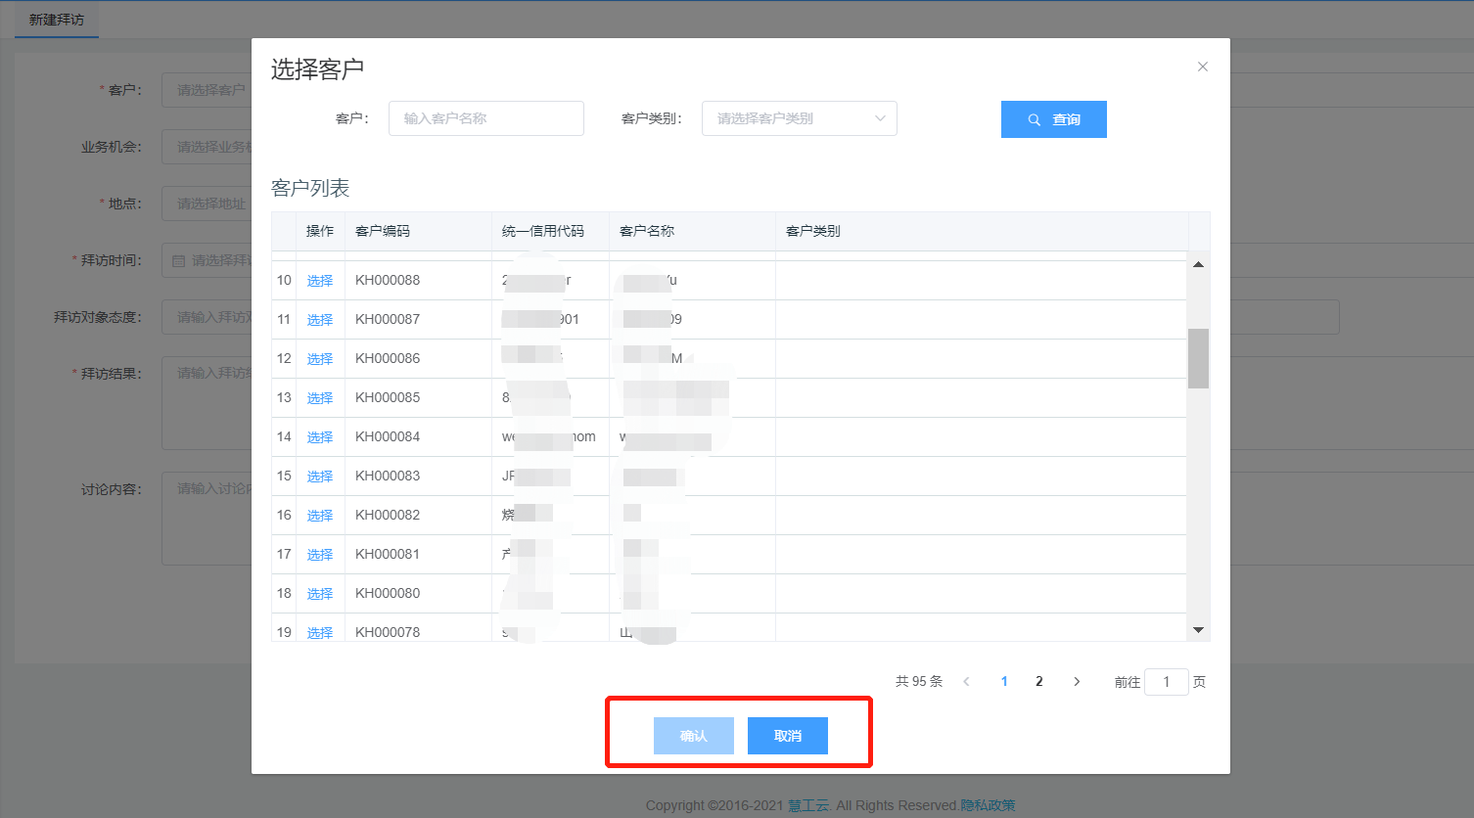Viewport: 1474px width, 818px height.
Task: Pick 选择 link for customer KH000082
Action: point(320,516)
